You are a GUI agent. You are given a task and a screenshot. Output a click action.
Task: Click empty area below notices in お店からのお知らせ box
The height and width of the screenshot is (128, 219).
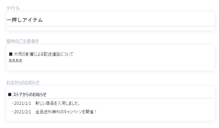pyautogui.click(x=110, y=118)
